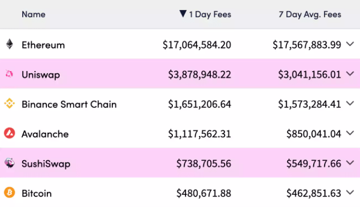The height and width of the screenshot is (207, 360).
Task: Expand the Ethereum row chevron
Action: pyautogui.click(x=350, y=44)
